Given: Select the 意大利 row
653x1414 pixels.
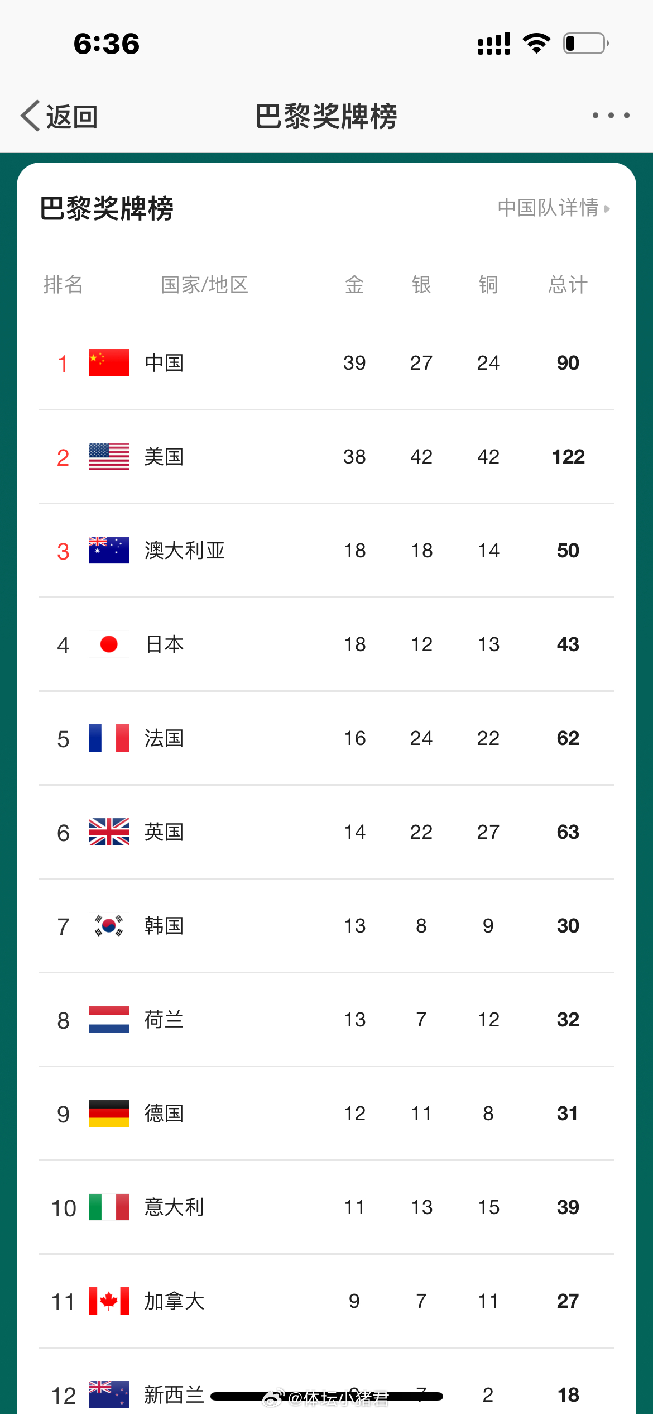Looking at the screenshot, I should pos(326,1207).
